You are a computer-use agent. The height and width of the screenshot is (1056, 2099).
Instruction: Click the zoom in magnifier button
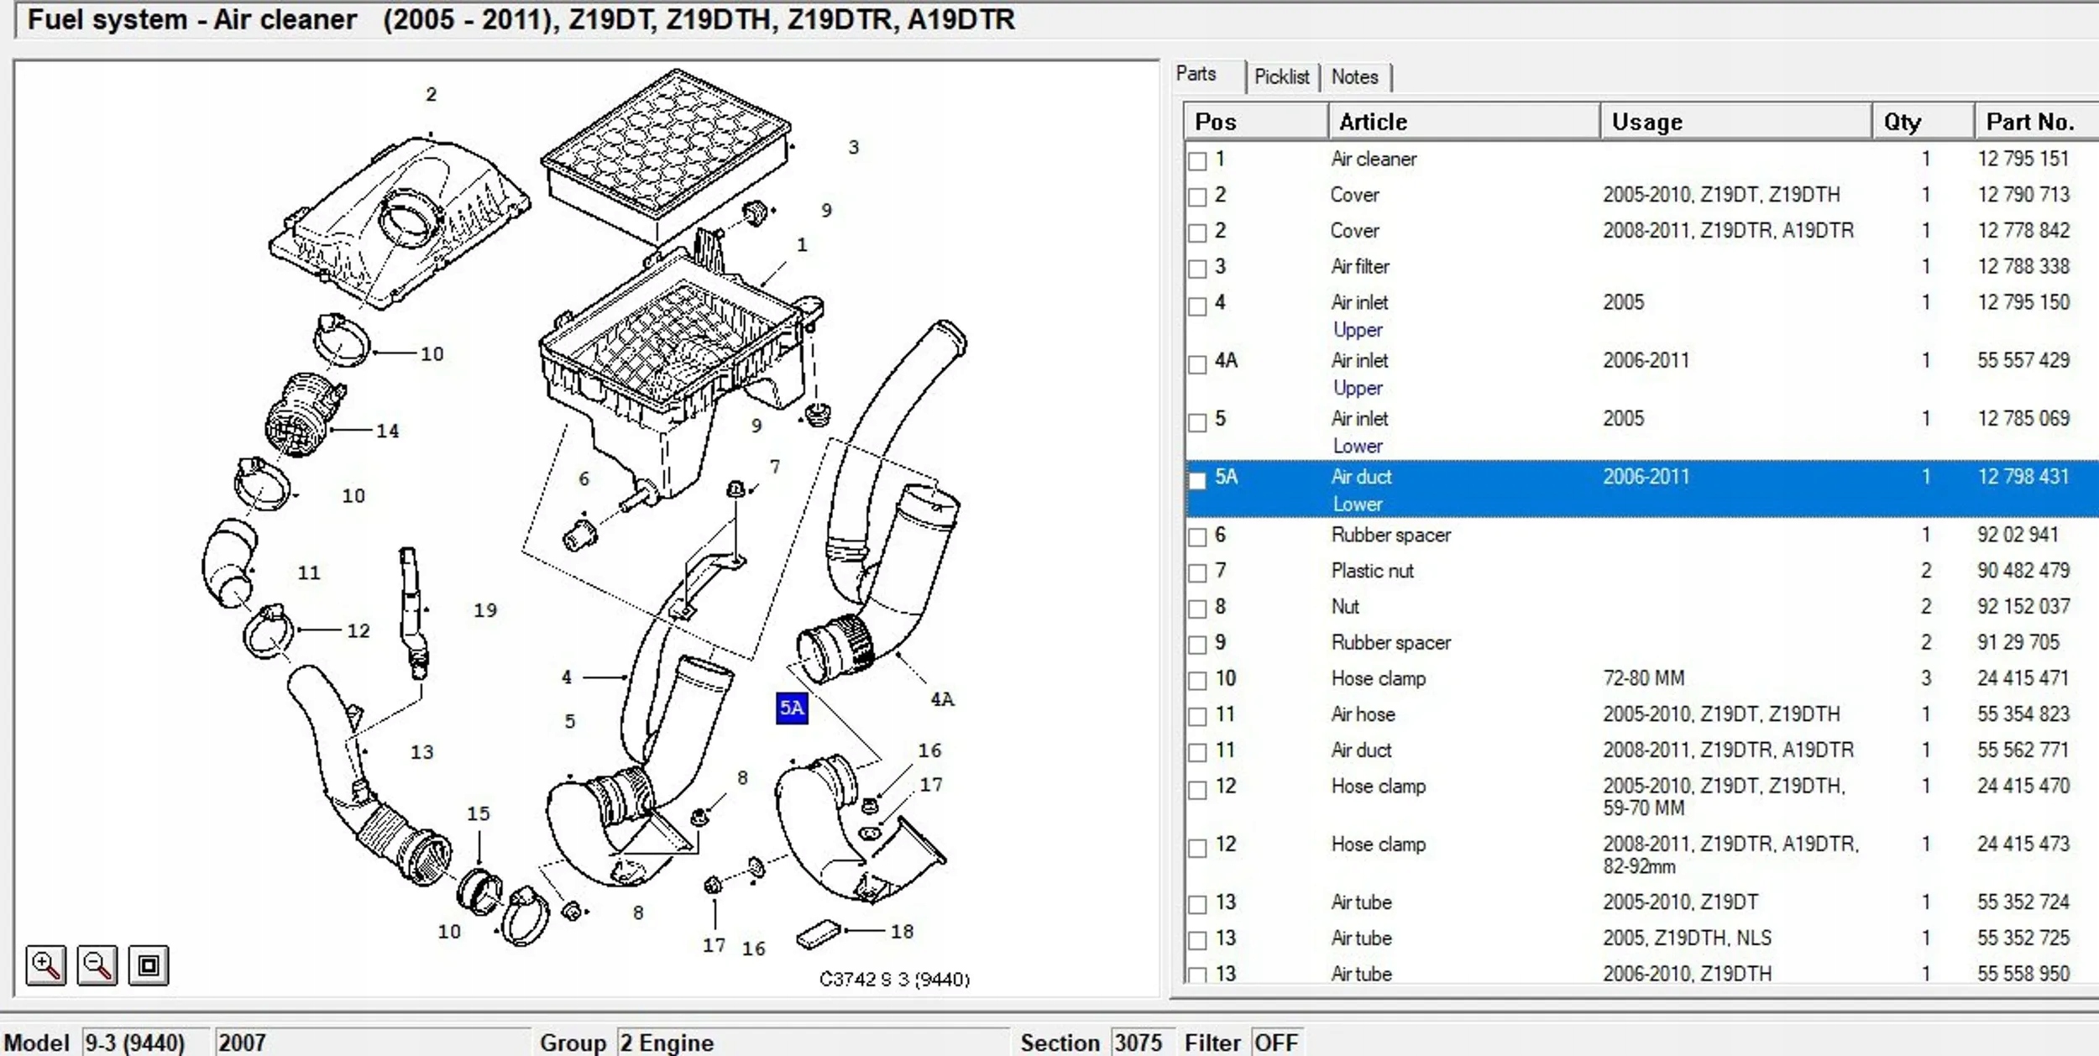tap(45, 965)
